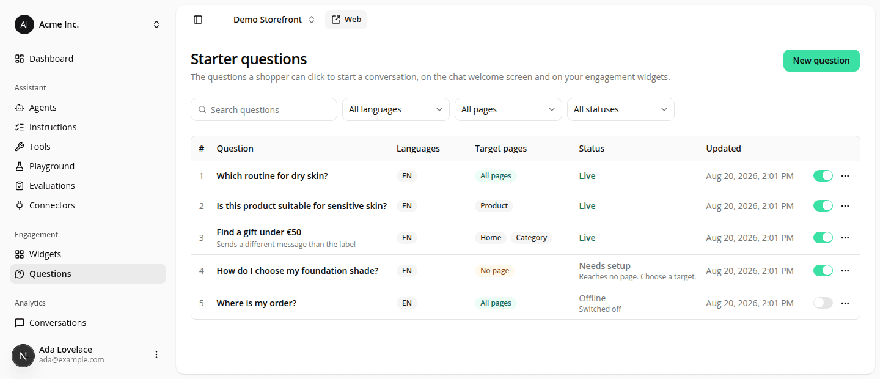
Task: Click the Target pages column header
Action: [501, 149]
